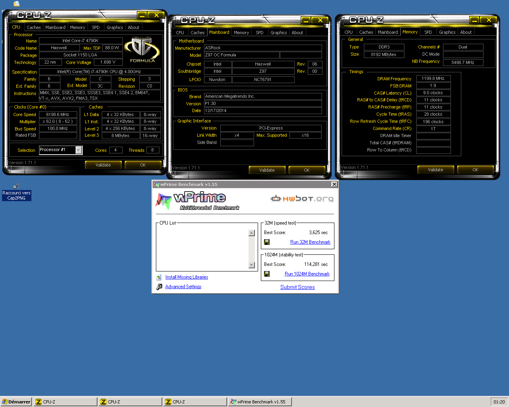Switch to Mainboard tab in left CPU-Z window
Viewport: 509px width, 407px height.
click(x=55, y=27)
